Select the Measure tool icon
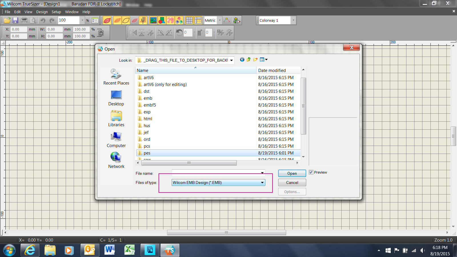 [227, 20]
